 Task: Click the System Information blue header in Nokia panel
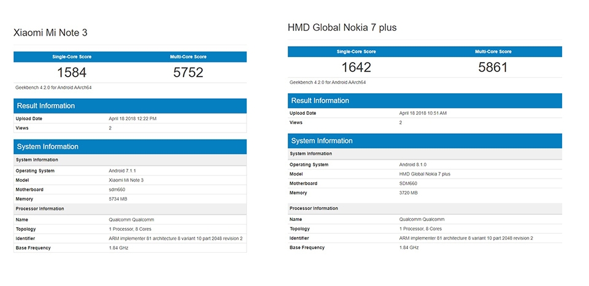click(425, 141)
